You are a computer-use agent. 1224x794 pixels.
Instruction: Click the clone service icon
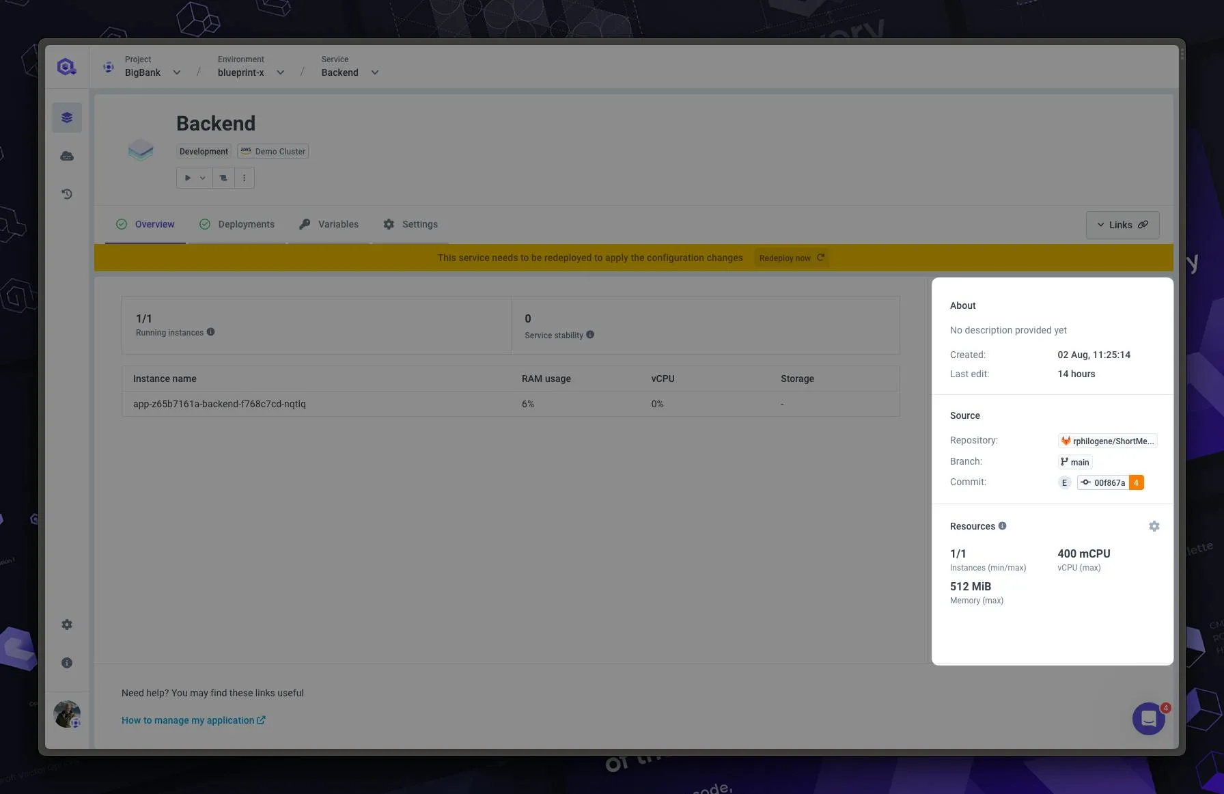pyautogui.click(x=223, y=178)
